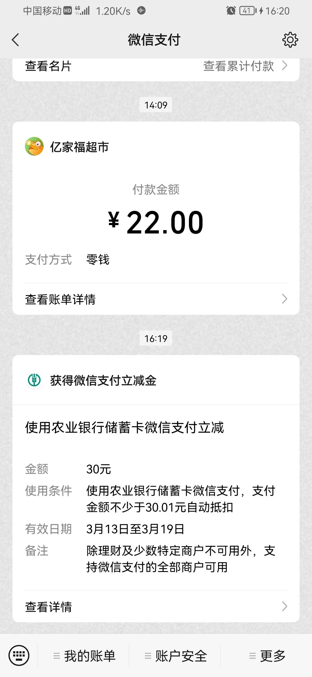Open 查看账单详情 bill details
Image resolution: width=312 pixels, height=677 pixels.
[60, 299]
